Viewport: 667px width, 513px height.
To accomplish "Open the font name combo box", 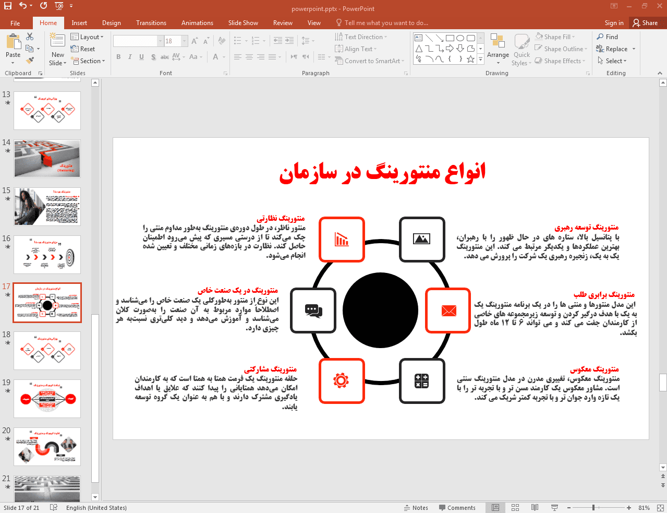I will pos(138,41).
